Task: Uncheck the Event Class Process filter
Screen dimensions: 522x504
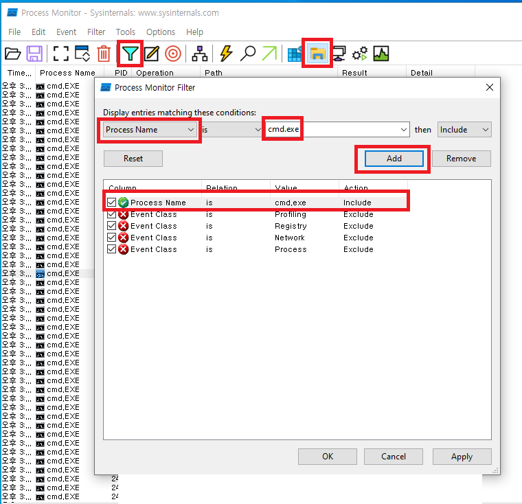Action: coord(111,249)
